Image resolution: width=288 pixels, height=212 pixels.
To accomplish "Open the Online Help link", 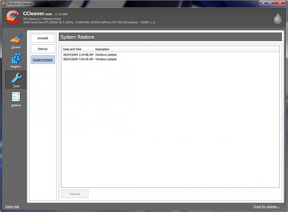I will tap(12, 207).
